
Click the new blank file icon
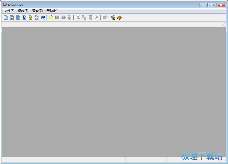[x=6, y=17]
